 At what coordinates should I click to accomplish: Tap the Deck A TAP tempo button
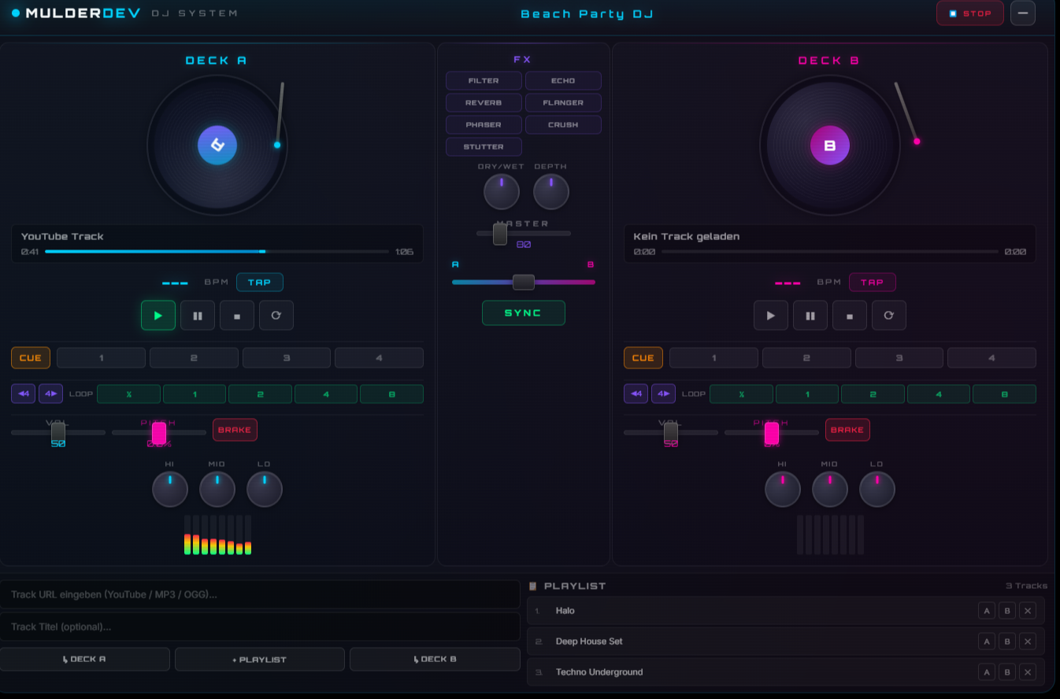tap(260, 282)
